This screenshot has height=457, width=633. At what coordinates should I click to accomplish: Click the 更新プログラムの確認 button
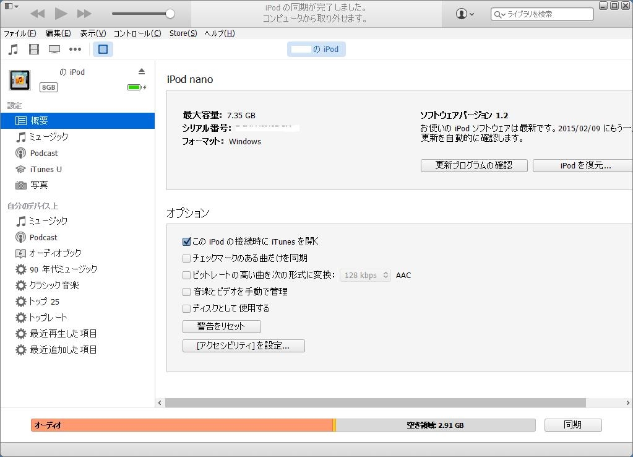(474, 166)
